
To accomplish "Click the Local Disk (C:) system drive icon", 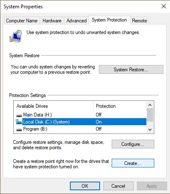I will 19,122.
